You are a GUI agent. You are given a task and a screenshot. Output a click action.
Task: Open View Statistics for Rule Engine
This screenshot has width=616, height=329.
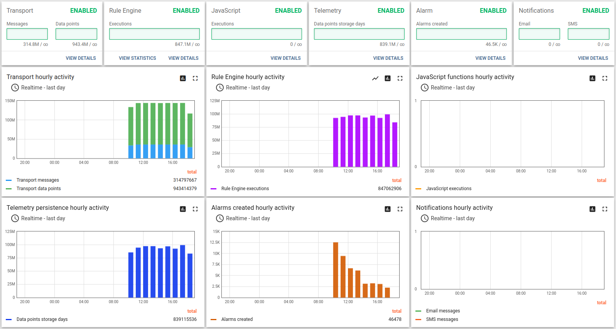(x=137, y=58)
